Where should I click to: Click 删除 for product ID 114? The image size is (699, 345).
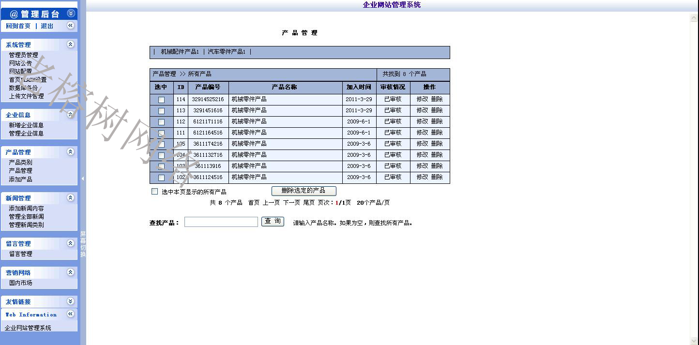(x=437, y=99)
